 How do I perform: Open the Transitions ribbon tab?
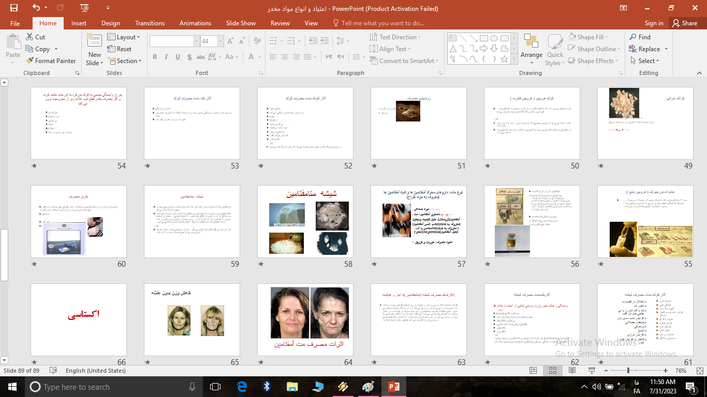(x=150, y=23)
